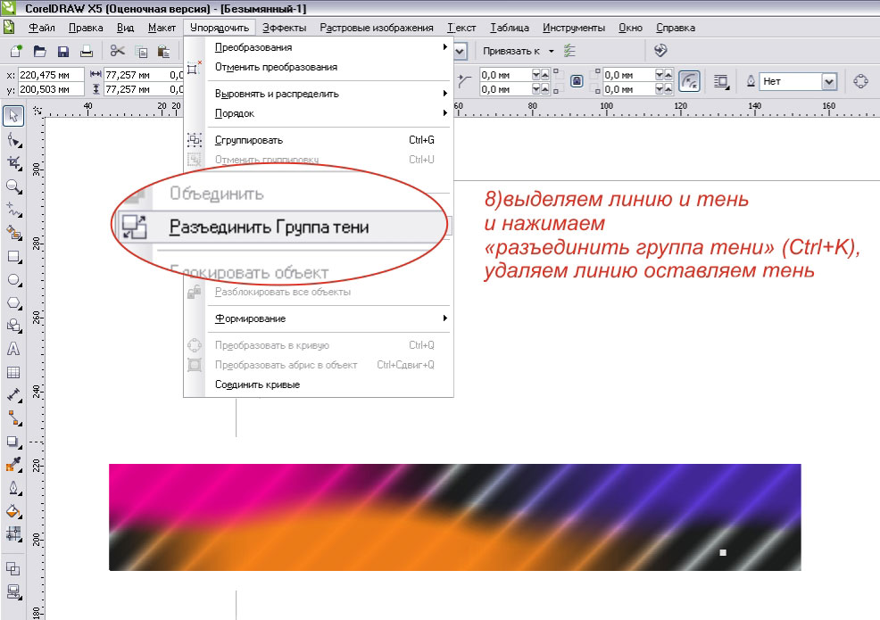Open the Вид menu
The height and width of the screenshot is (620, 880).
pos(125,28)
